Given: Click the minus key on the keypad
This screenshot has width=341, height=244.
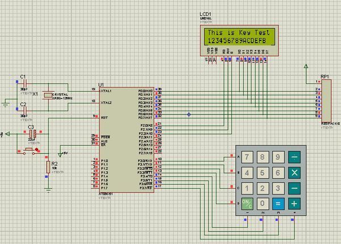Looking at the screenshot, I should 294,188.
